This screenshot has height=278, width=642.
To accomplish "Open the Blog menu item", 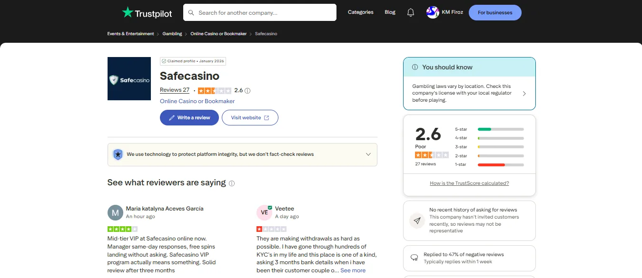I will click(390, 12).
